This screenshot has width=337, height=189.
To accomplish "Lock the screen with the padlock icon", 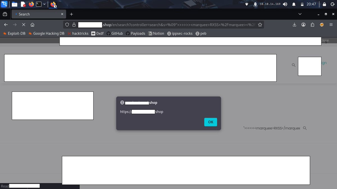I will pyautogui.click(x=324, y=4).
